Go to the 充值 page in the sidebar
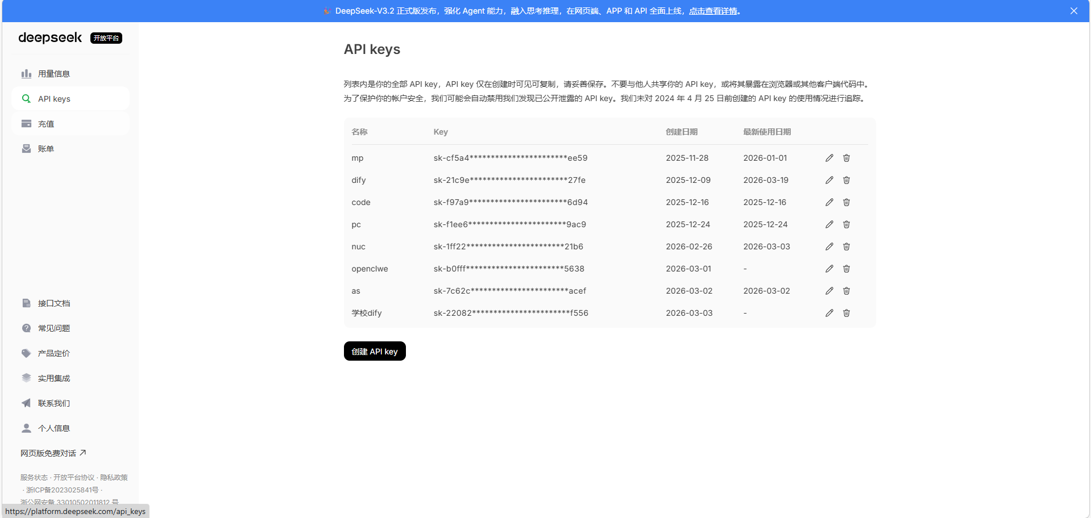Screen dimensions: 1091x518 [46, 124]
